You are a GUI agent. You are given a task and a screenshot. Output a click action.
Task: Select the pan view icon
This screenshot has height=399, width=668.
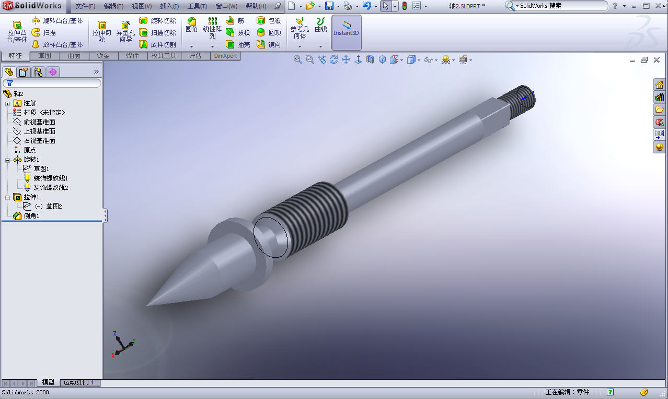[x=346, y=60]
